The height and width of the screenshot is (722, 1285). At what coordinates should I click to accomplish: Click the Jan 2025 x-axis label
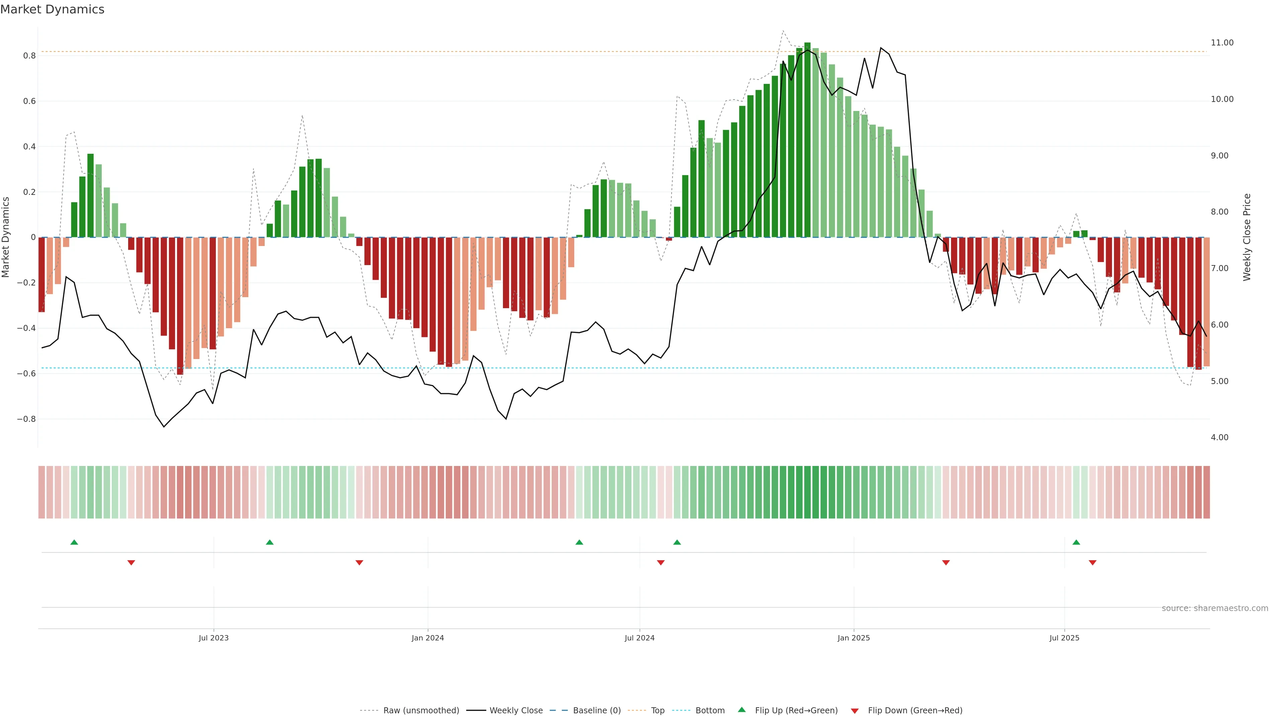coord(854,638)
